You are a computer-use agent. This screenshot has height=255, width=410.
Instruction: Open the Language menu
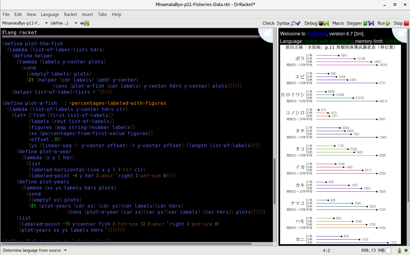point(50,14)
